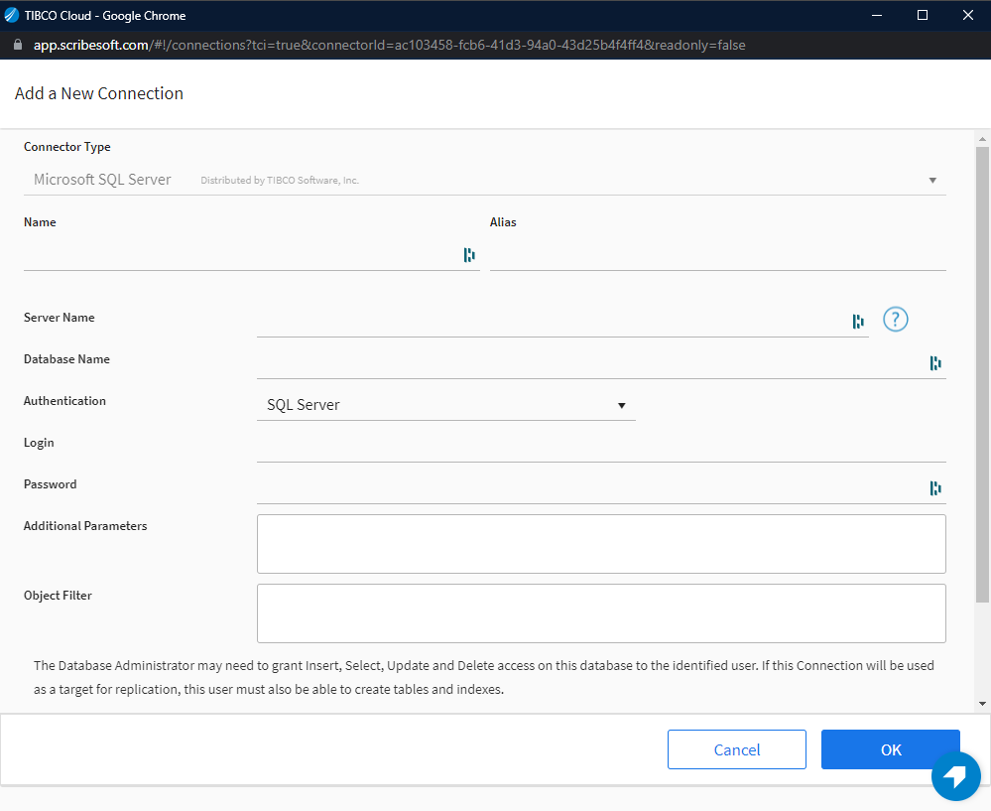Click the icon inside the Name field
This screenshot has height=811, width=991.
pyautogui.click(x=469, y=255)
